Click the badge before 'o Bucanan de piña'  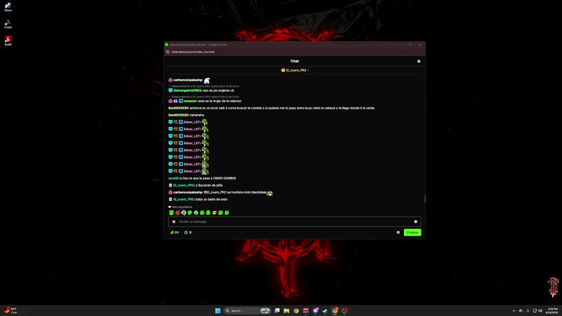170,185
